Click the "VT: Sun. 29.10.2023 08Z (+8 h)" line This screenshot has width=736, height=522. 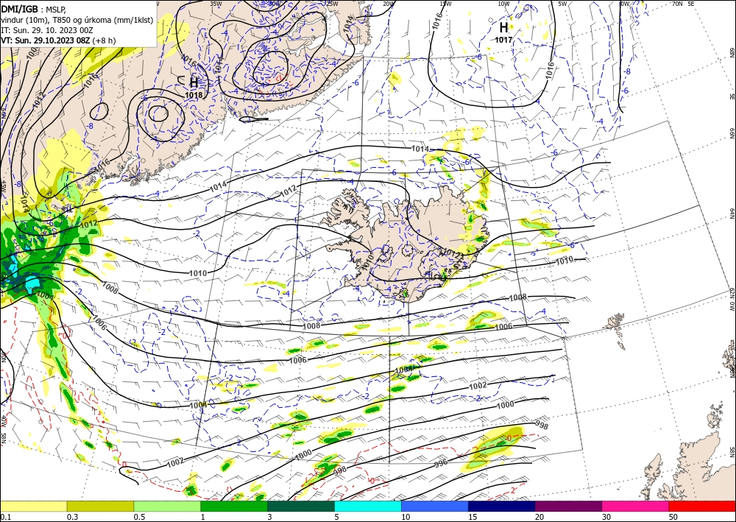[x=58, y=40]
